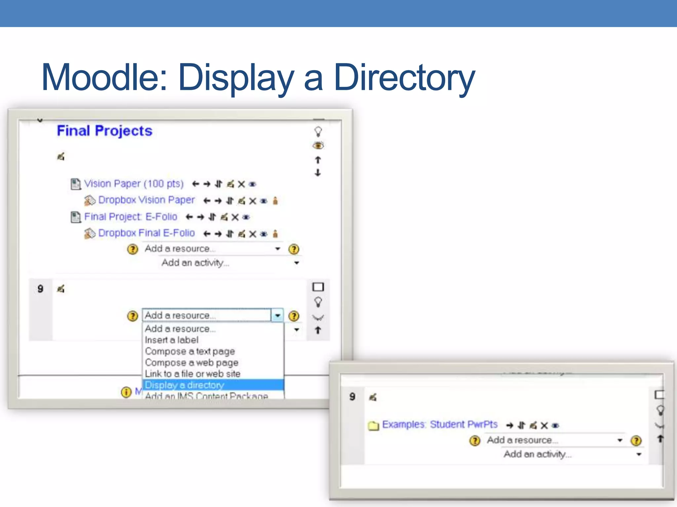The image size is (677, 507).
Task: Edit the Examples: Student PwrPts directory
Action: pyautogui.click(x=533, y=425)
